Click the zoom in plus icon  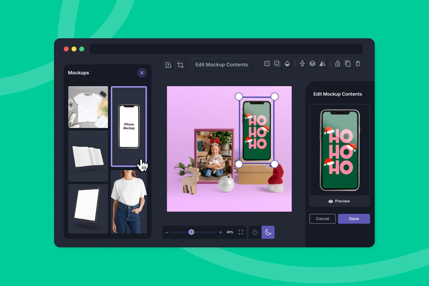click(x=221, y=232)
